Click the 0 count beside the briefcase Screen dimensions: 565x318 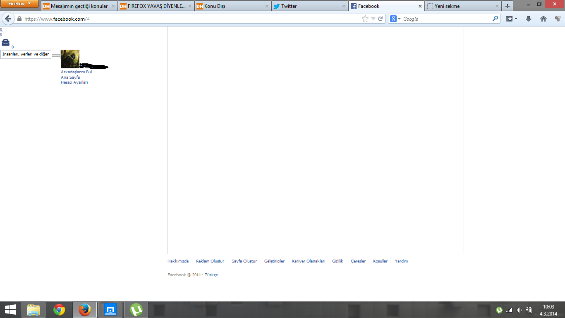coord(12,47)
